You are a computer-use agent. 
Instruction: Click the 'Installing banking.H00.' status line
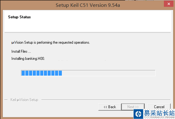pos(28,59)
